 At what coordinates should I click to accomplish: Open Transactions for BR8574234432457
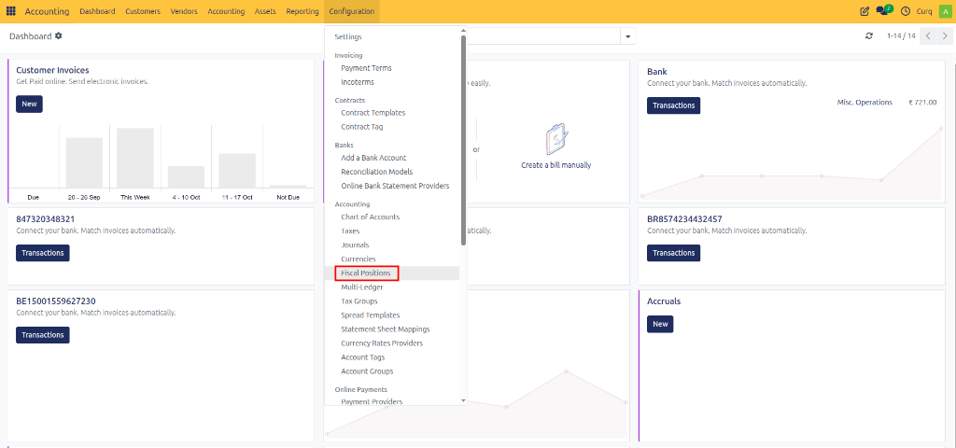(x=674, y=253)
